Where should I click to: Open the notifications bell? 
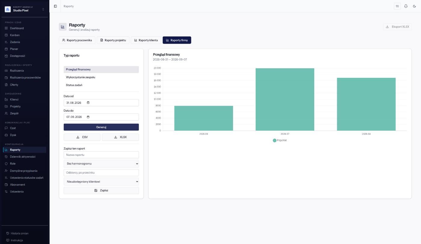[x=406, y=6]
